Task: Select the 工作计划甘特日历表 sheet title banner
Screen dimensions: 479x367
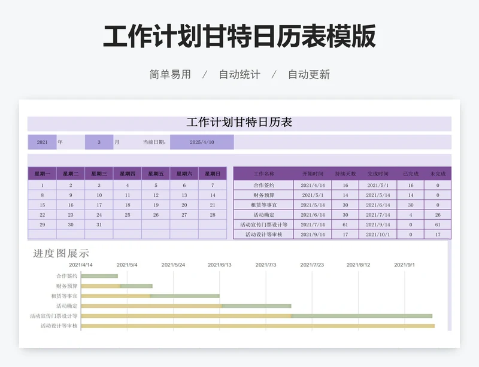Action: [x=239, y=123]
